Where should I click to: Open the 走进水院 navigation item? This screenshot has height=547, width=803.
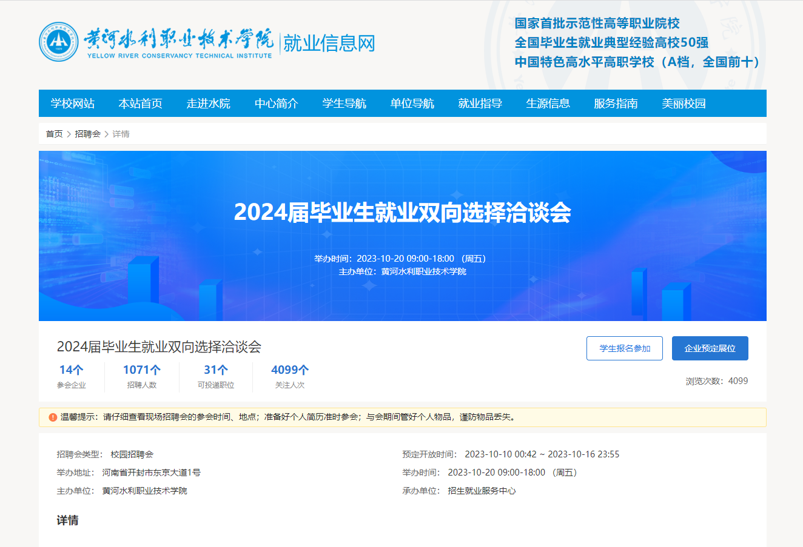point(209,104)
